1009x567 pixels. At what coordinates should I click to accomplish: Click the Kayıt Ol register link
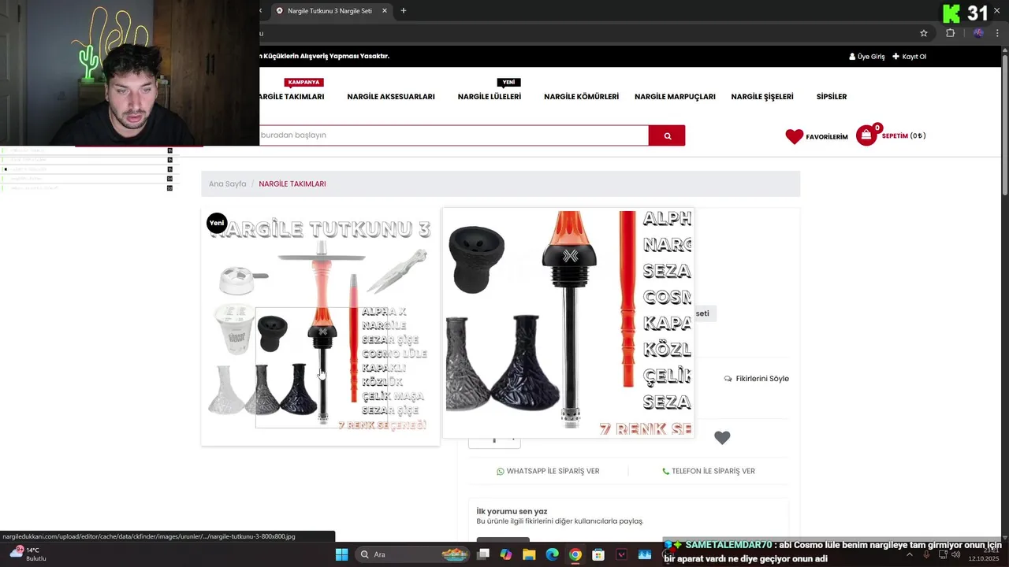click(x=910, y=57)
